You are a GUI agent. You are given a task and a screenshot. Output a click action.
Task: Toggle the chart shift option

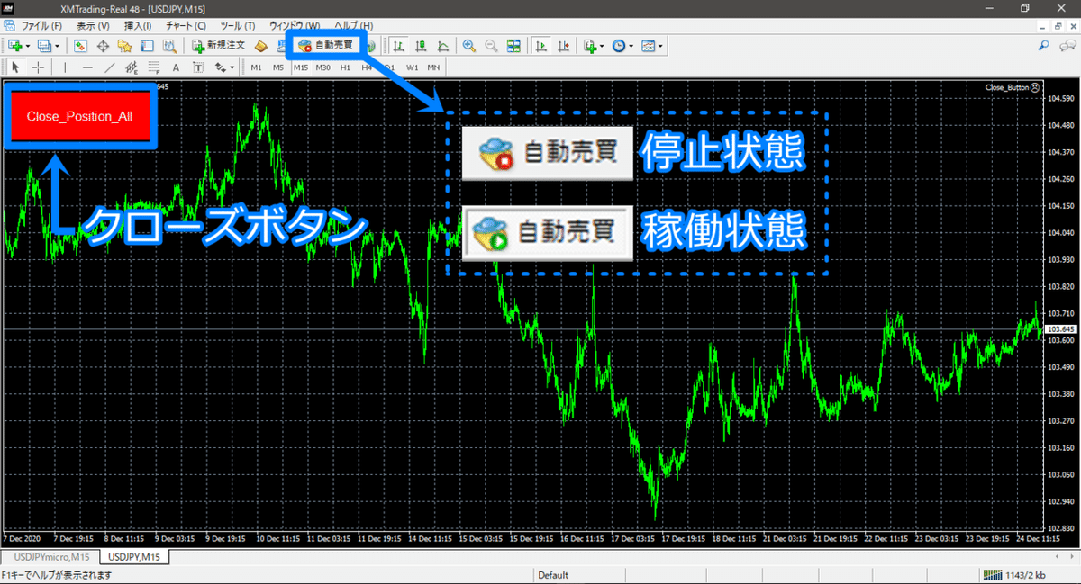(562, 45)
